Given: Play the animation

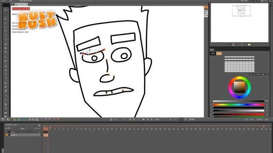Looking at the screenshot, I should [143, 119].
